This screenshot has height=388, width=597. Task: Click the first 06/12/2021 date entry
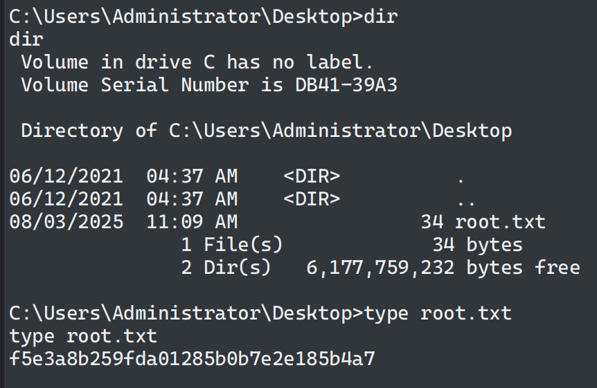point(66,176)
